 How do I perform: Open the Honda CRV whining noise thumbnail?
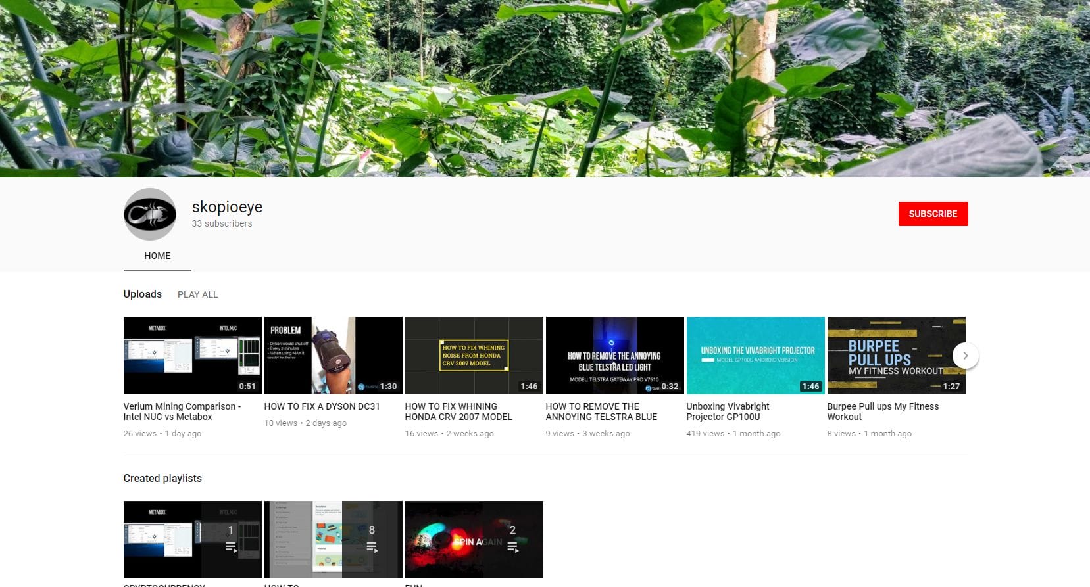point(474,356)
